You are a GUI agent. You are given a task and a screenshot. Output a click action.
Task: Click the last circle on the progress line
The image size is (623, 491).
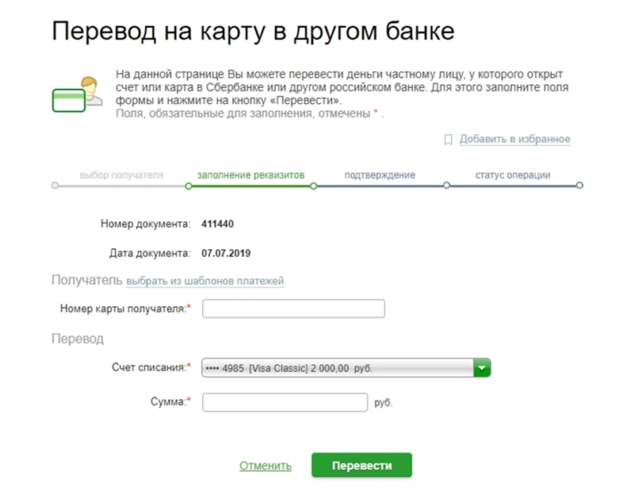[579, 186]
